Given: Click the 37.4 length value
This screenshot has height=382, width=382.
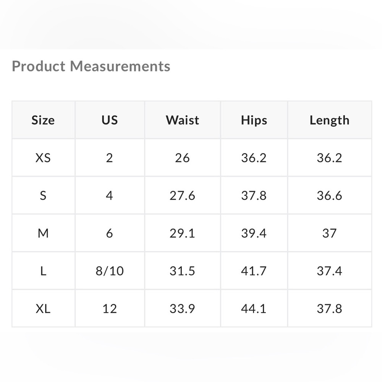Looking at the screenshot, I should (x=329, y=271).
